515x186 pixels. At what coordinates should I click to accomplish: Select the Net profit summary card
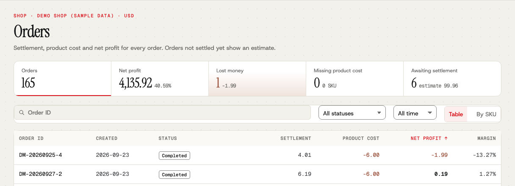pyautogui.click(x=160, y=79)
